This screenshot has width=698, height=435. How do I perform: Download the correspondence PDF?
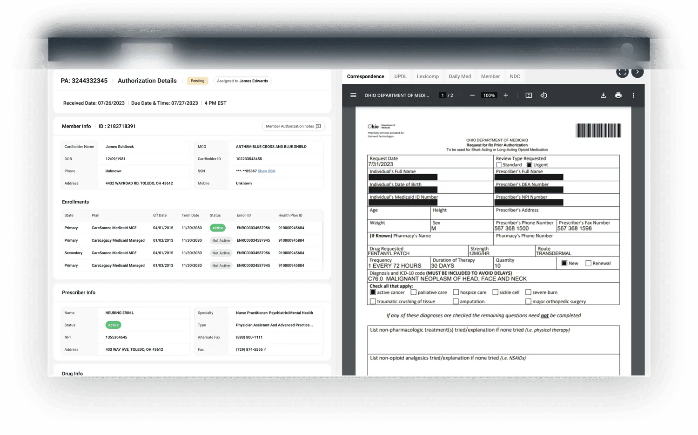pyautogui.click(x=603, y=95)
